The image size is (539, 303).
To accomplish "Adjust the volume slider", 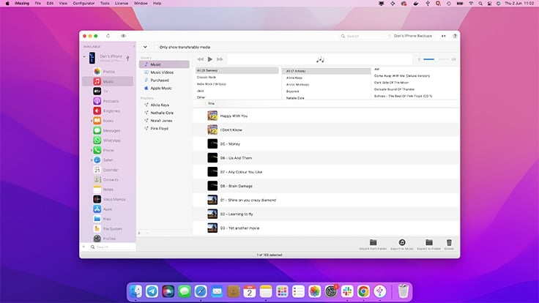I will (436, 59).
